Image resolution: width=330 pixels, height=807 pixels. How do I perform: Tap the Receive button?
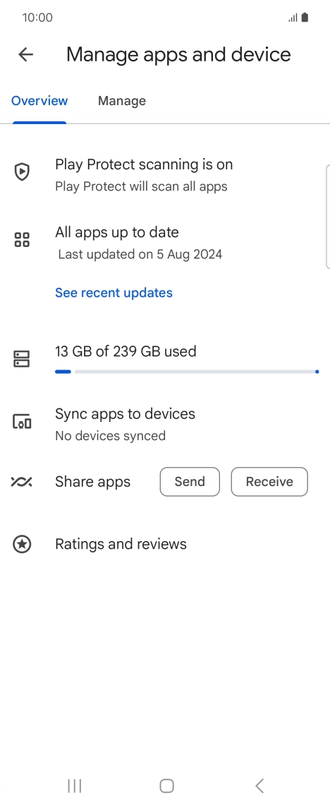(x=269, y=482)
